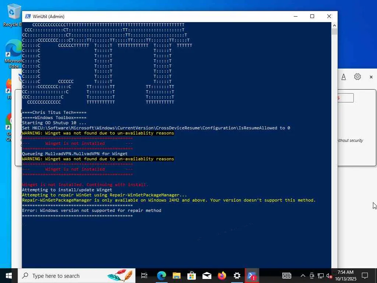This screenshot has width=377, height=283.
Task: Click the '=====Windows Toolbox=====' line
Action: point(54,118)
